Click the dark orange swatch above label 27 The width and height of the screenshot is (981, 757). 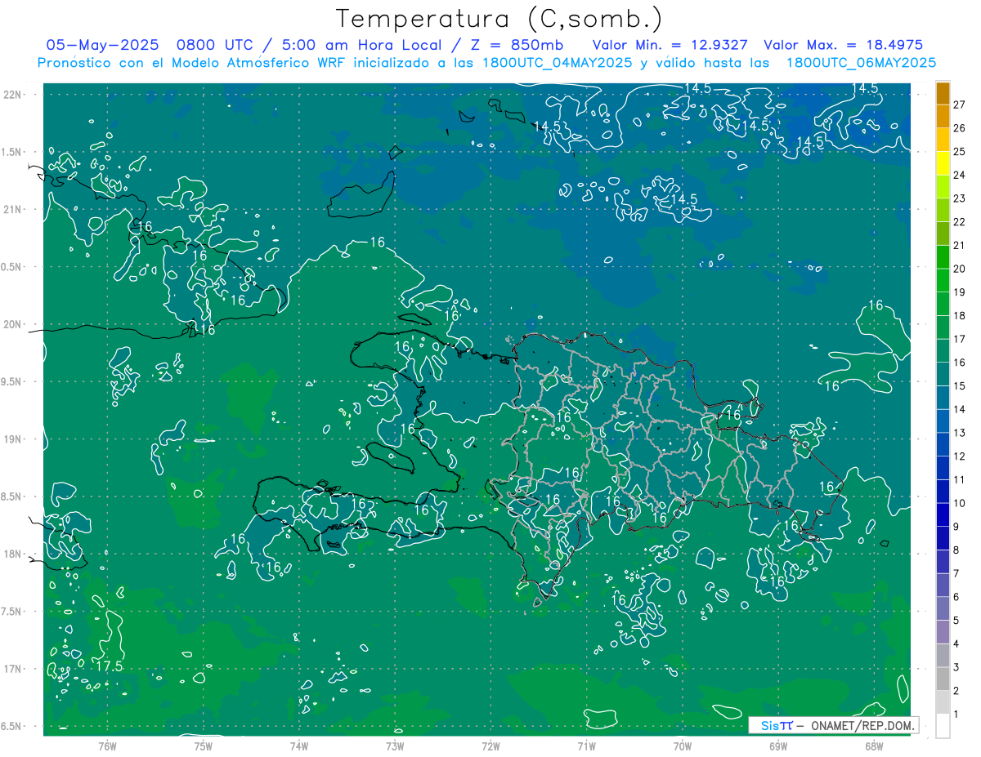943,93
